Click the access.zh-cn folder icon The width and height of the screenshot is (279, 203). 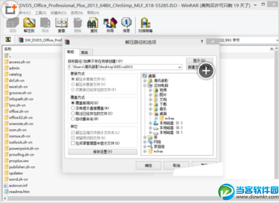[6, 62]
